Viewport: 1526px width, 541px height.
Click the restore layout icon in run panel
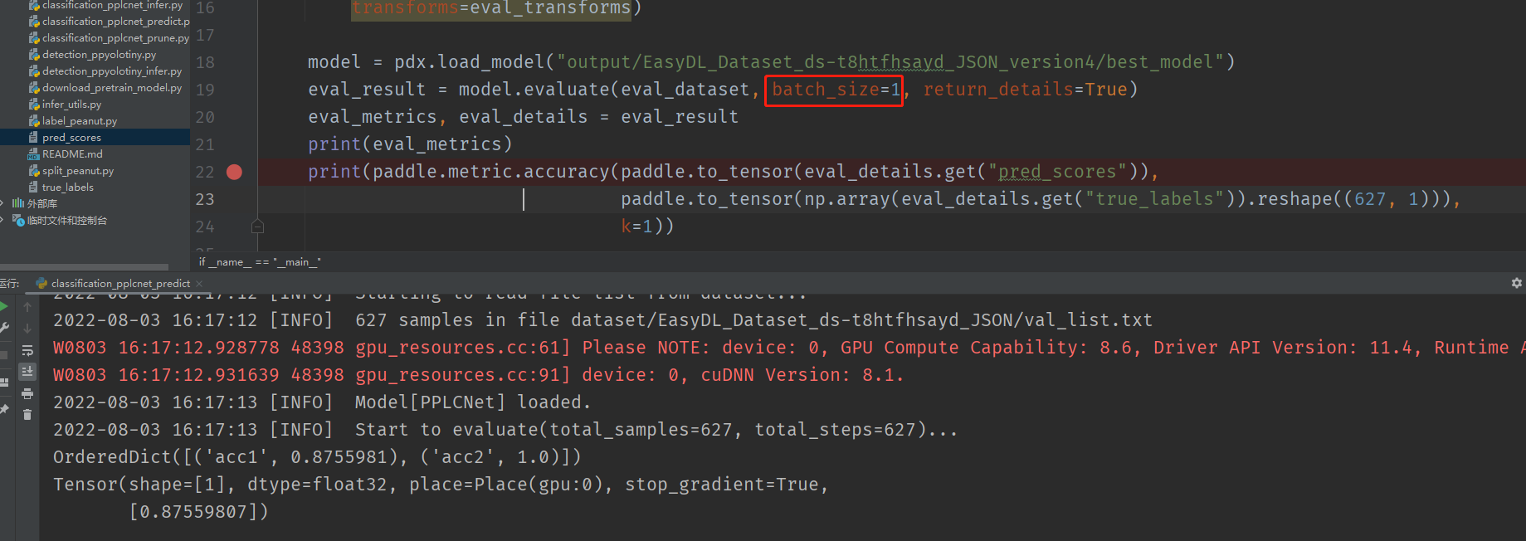point(4,383)
